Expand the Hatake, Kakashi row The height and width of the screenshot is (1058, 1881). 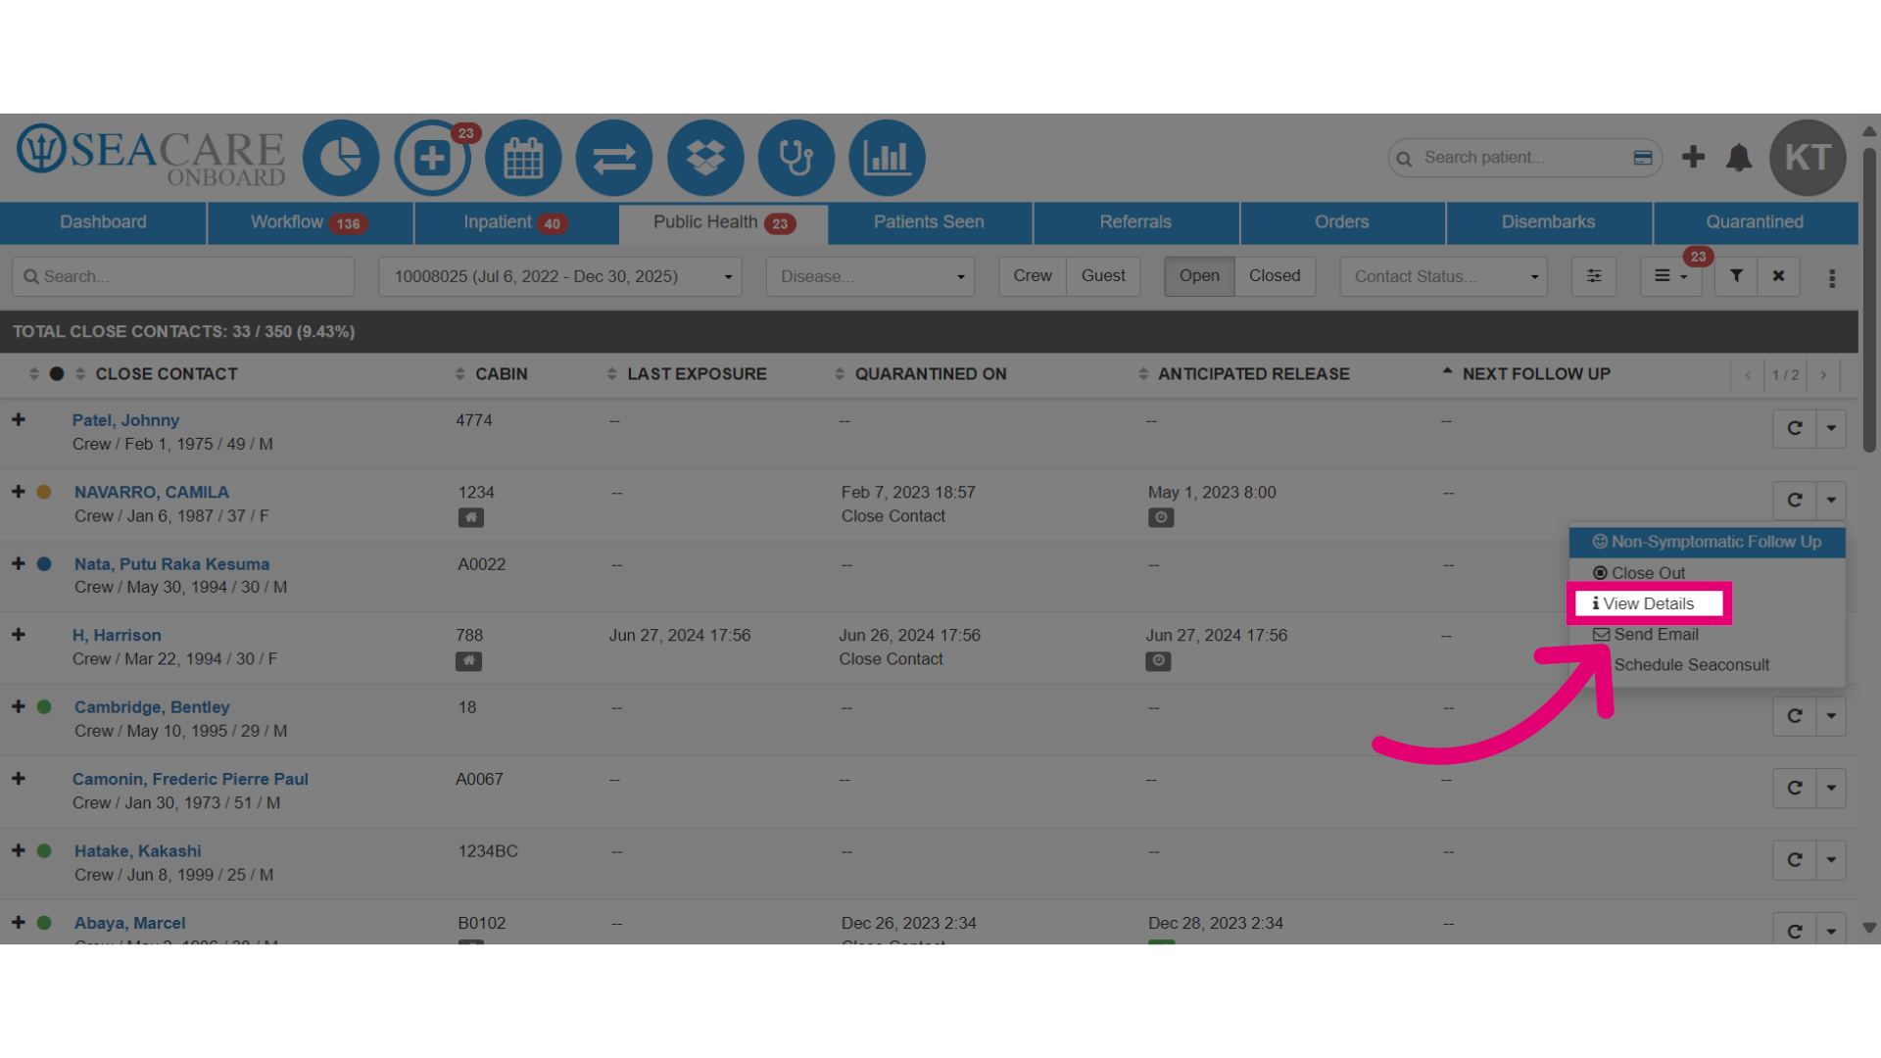pyautogui.click(x=19, y=850)
